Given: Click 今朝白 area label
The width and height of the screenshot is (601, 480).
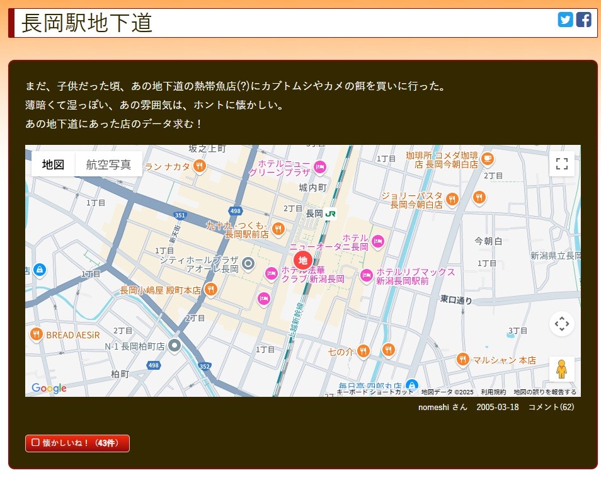Looking at the screenshot, I should 488,241.
